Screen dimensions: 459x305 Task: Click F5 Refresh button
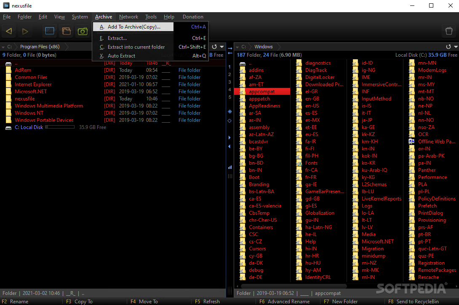(207, 302)
